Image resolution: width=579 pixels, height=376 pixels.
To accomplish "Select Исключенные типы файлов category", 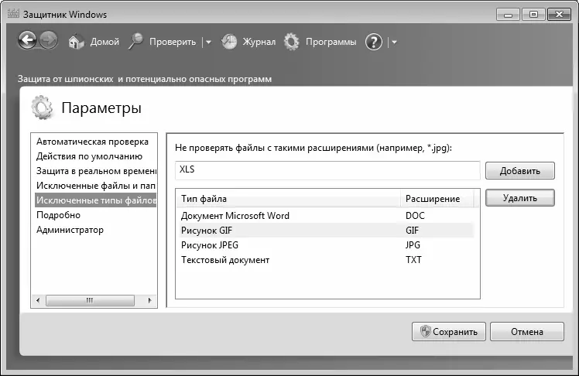I will point(96,200).
